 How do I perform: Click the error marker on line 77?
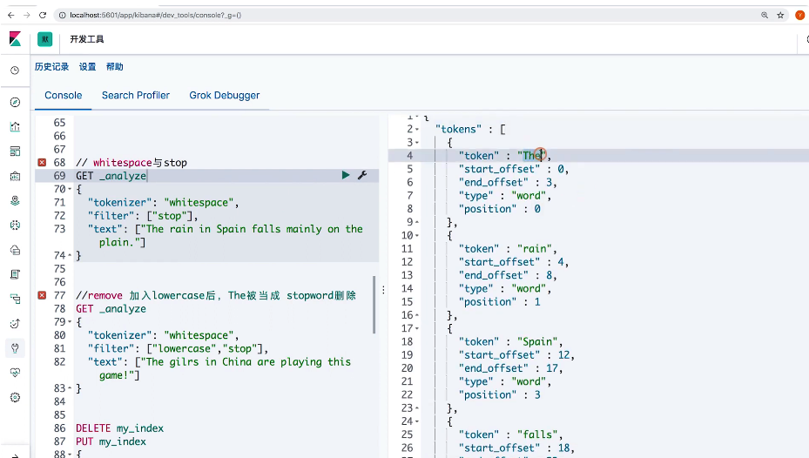pyautogui.click(x=42, y=296)
